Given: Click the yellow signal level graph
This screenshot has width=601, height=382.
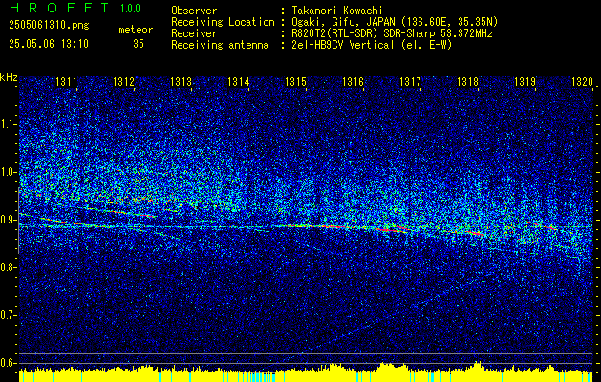Looking at the screenshot, I should [306, 372].
